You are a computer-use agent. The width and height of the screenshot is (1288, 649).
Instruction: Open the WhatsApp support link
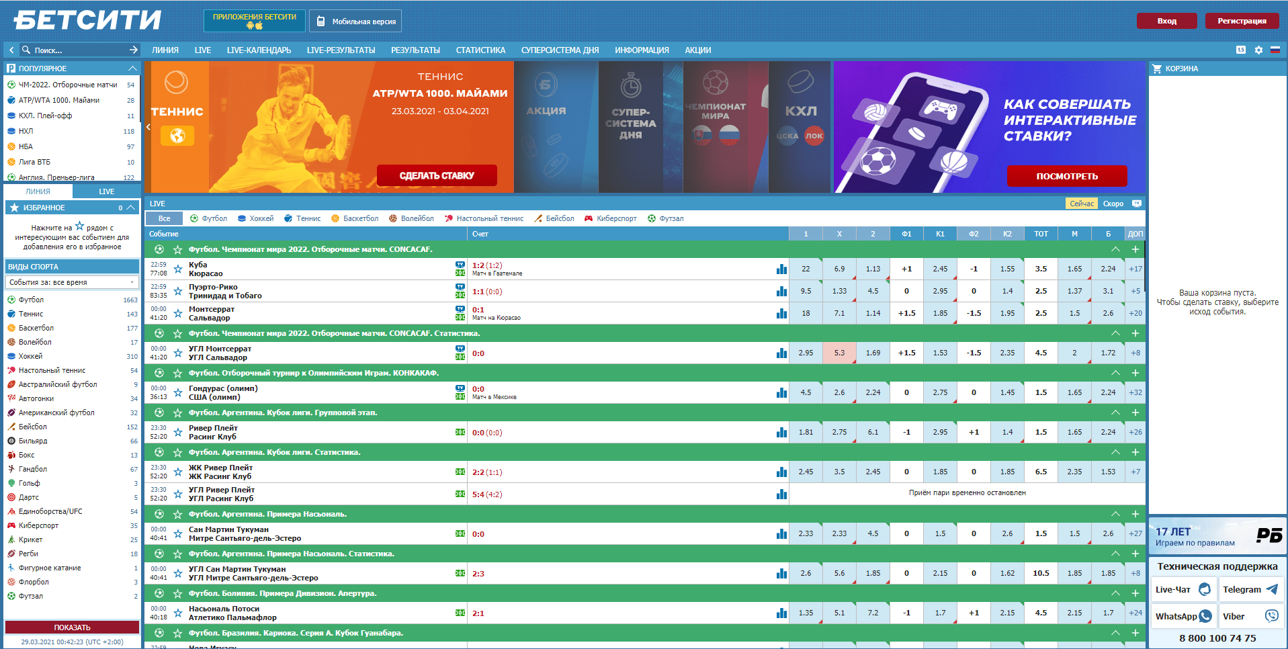[x=1183, y=616]
